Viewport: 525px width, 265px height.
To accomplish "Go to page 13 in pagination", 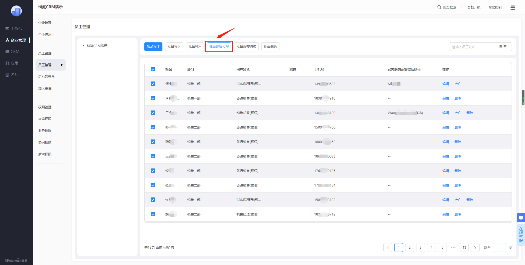I will tap(464, 247).
